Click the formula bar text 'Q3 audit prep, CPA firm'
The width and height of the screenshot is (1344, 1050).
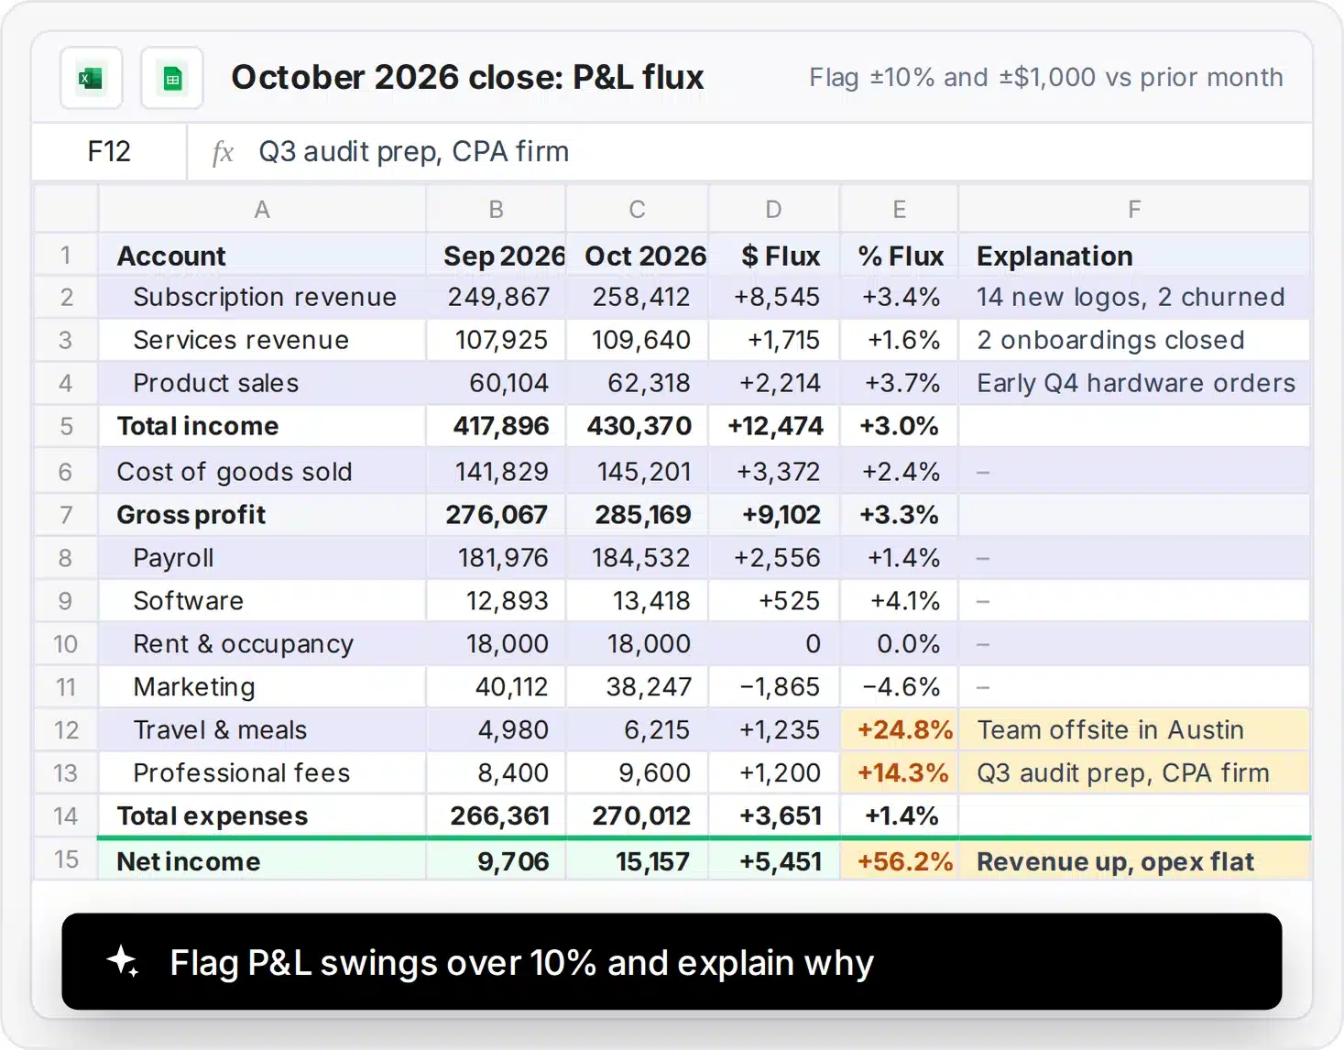coord(414,151)
